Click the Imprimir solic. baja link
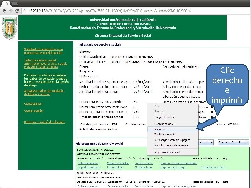 click(x=173, y=167)
